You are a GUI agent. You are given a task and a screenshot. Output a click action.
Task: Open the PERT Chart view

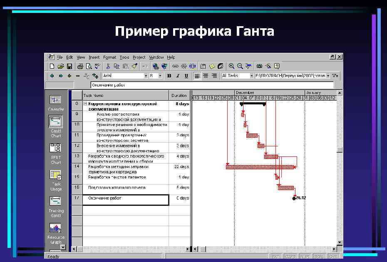point(55,148)
